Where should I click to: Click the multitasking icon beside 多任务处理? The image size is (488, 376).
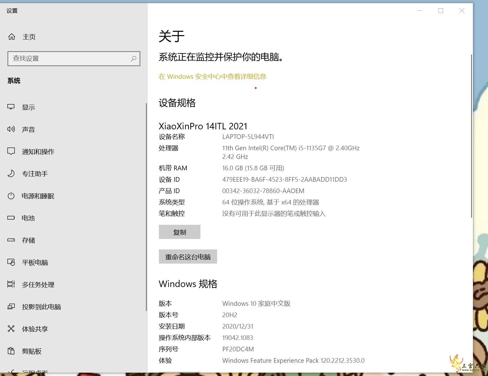[11, 284]
